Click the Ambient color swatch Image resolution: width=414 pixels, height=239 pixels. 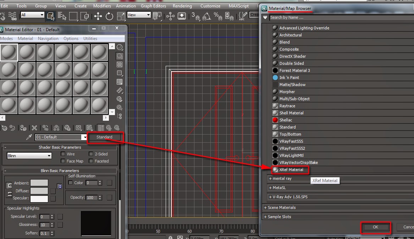click(x=39, y=183)
